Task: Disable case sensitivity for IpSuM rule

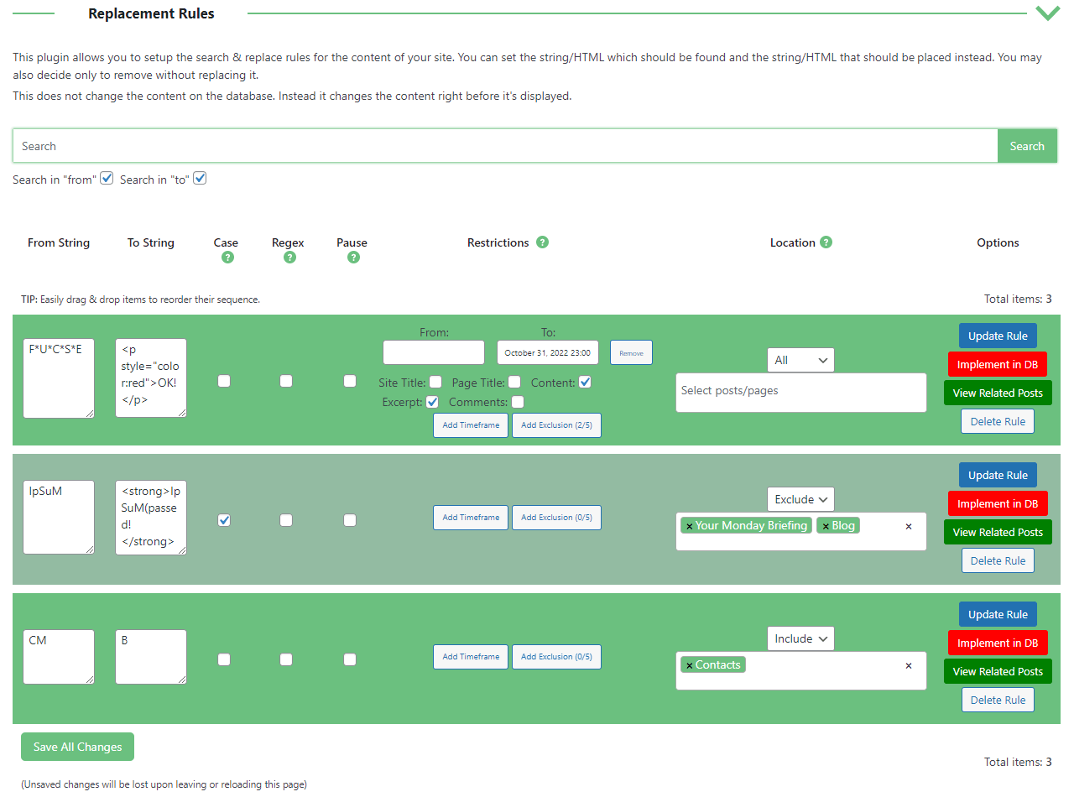Action: pos(224,520)
